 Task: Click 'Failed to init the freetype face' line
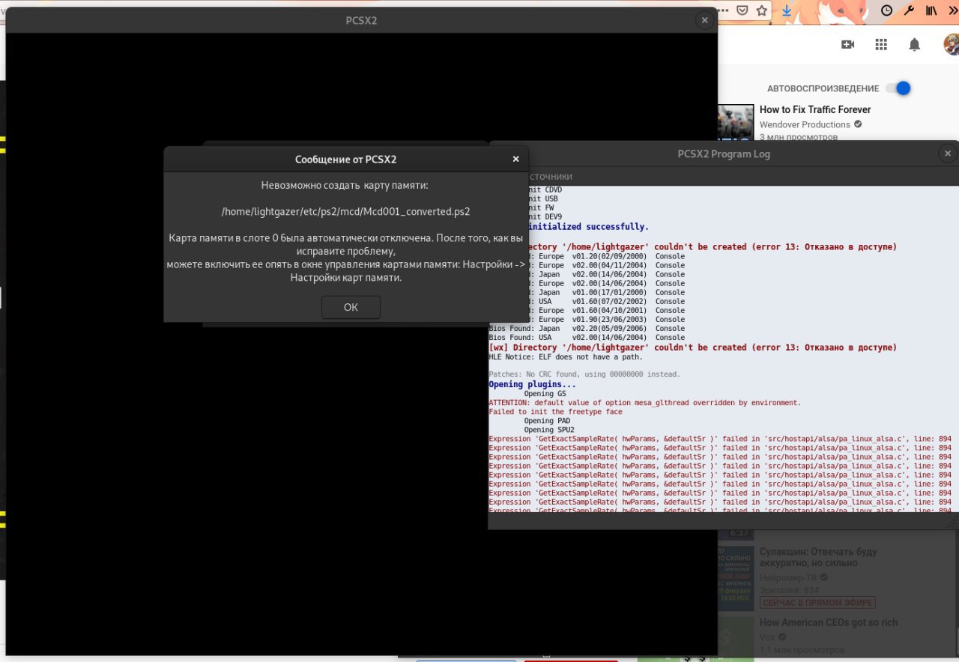555,412
